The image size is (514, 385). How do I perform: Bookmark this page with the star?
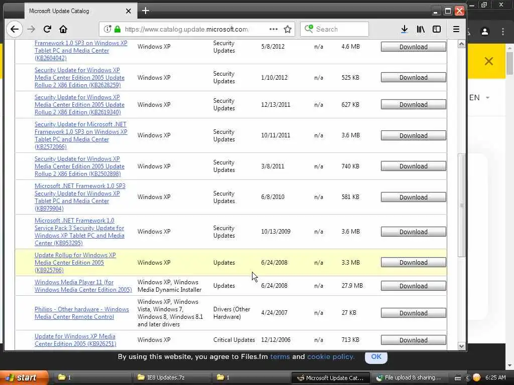(x=288, y=29)
